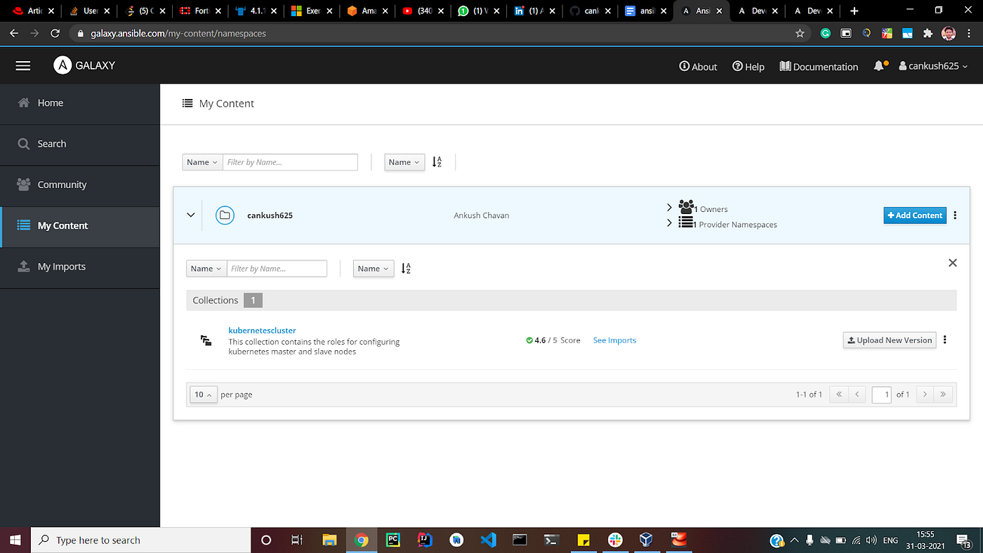The image size is (983, 553).
Task: Go to the last page of collections
Action: click(x=943, y=394)
